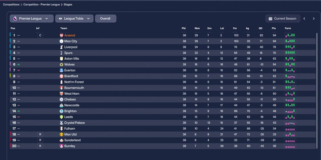Click the Everton club crest

click(x=61, y=70)
